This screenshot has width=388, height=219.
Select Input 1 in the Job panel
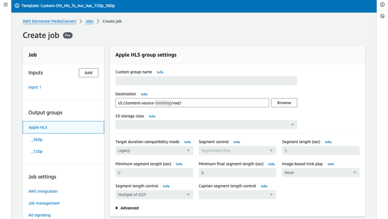pos(35,87)
